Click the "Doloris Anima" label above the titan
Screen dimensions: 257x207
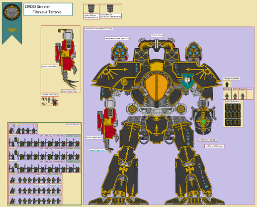pos(157,35)
